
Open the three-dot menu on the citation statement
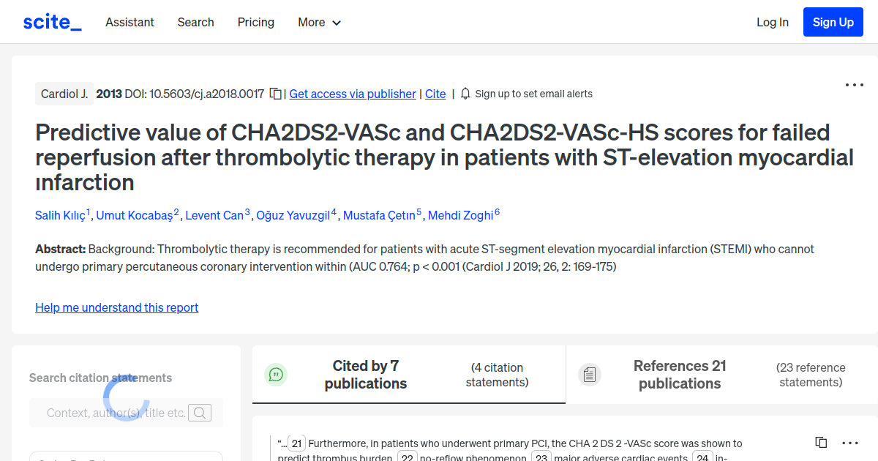click(x=849, y=443)
